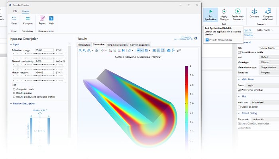
Task: Click Test Application in the App Builder ribbon
Action: tap(210, 15)
